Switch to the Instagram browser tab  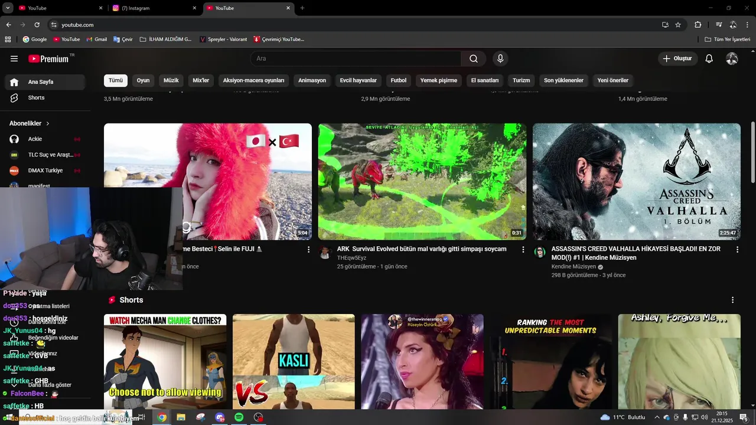(154, 8)
